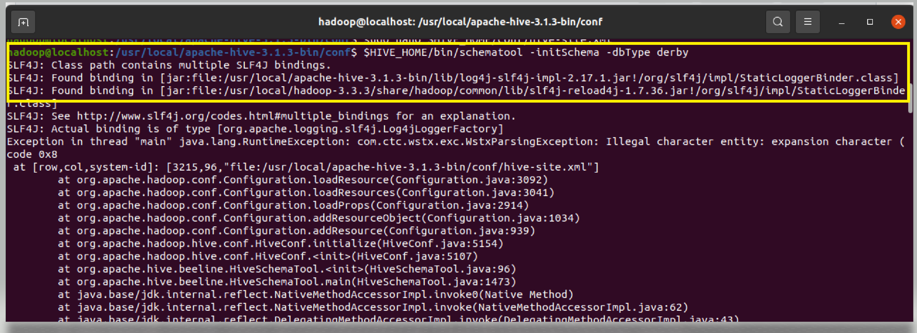Select the hadoop@localhost green prompt text
The height and width of the screenshot is (333, 917).
(59, 52)
